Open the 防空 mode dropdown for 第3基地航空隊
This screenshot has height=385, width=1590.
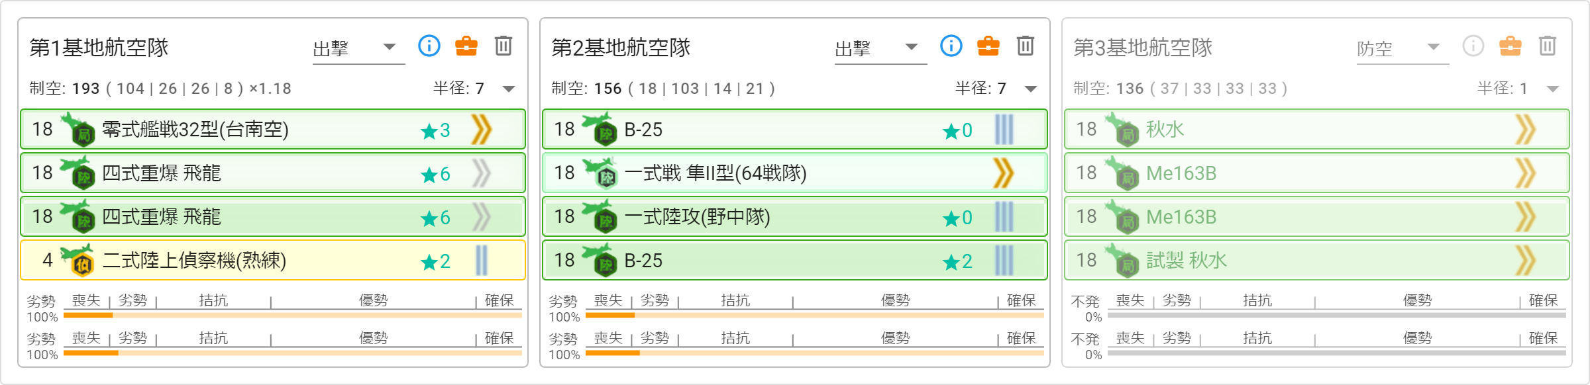coord(1403,48)
